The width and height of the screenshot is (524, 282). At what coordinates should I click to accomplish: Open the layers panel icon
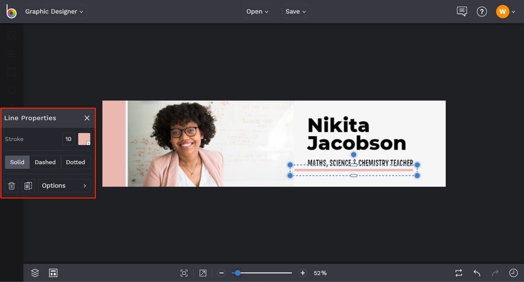[35, 273]
